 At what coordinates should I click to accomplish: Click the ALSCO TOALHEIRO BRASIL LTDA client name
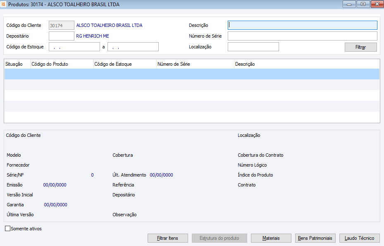tap(109, 25)
